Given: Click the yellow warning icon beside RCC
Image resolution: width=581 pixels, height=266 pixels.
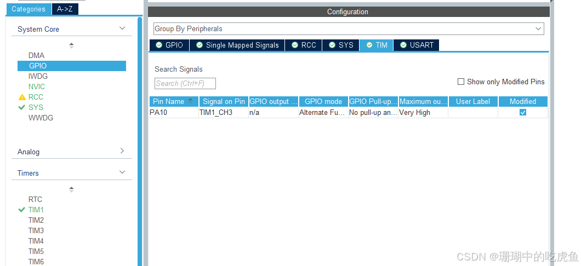Looking at the screenshot, I should 22,97.
